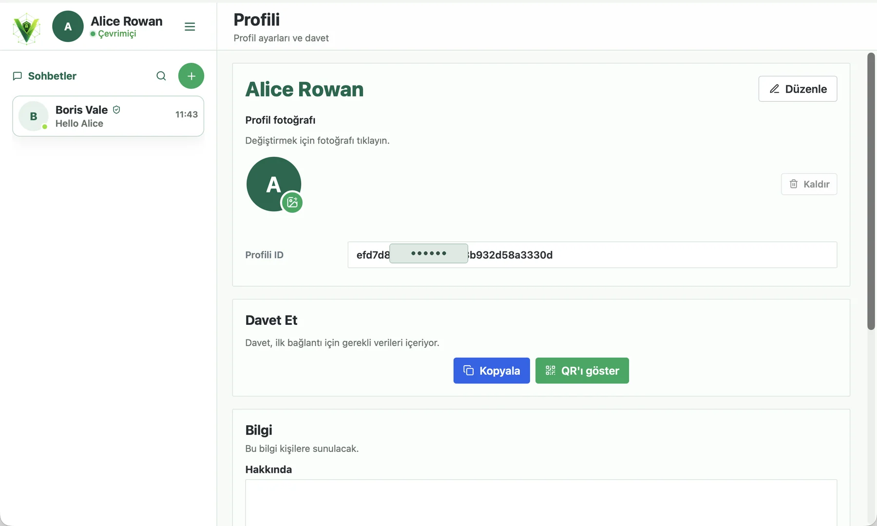Viewport: 877px width, 526px height.
Task: Click the Kopyala invite button
Action: coord(492,371)
